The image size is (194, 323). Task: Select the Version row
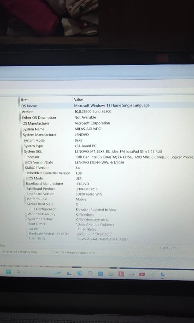pos(107,112)
